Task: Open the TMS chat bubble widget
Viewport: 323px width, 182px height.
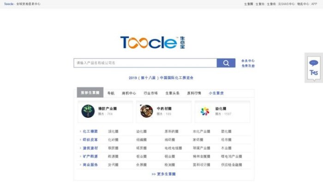Action: tap(314, 68)
